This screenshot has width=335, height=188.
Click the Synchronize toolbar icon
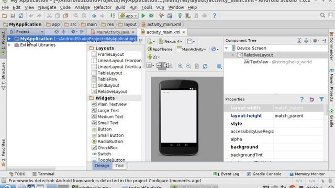(x=21, y=16)
